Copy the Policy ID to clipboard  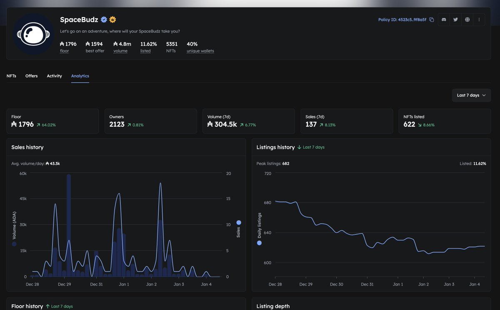432,20
